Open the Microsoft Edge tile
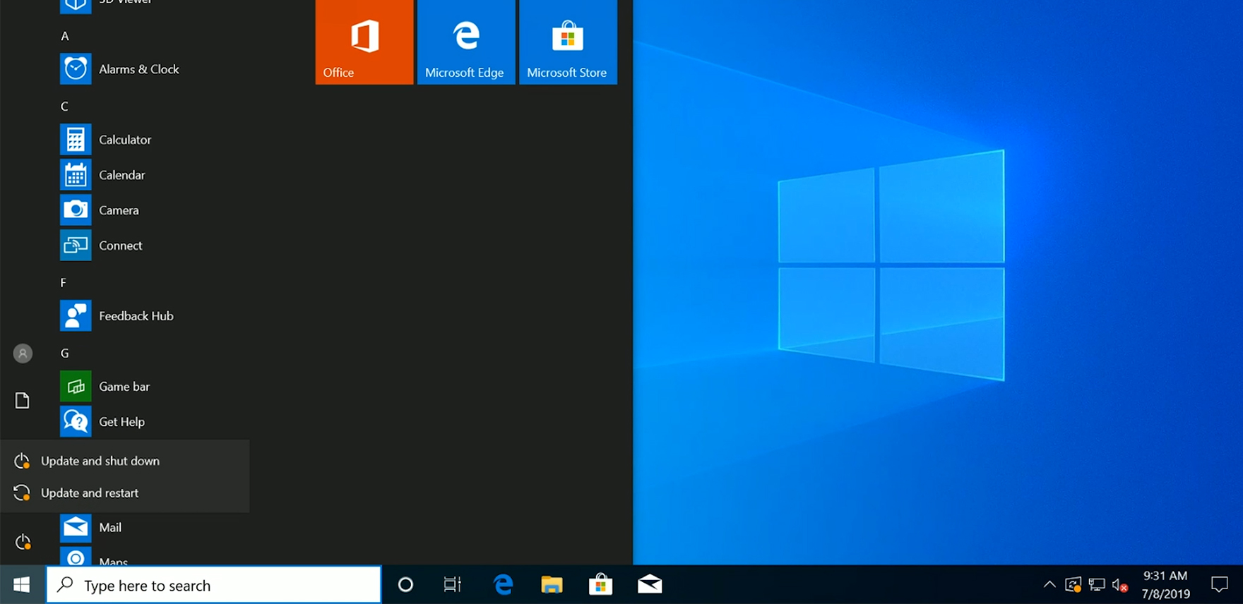Screen dimensions: 1243x604 pos(466,42)
